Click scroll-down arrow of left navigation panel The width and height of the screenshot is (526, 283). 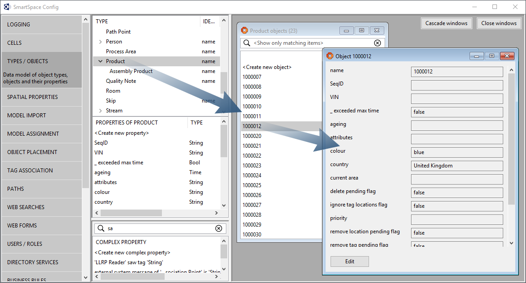click(x=85, y=278)
